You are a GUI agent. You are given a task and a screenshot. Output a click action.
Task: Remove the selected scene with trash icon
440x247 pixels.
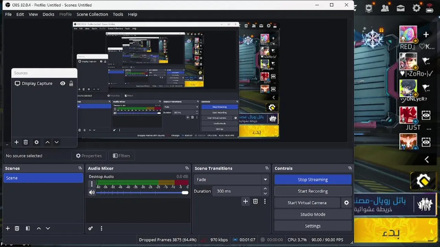17,228
